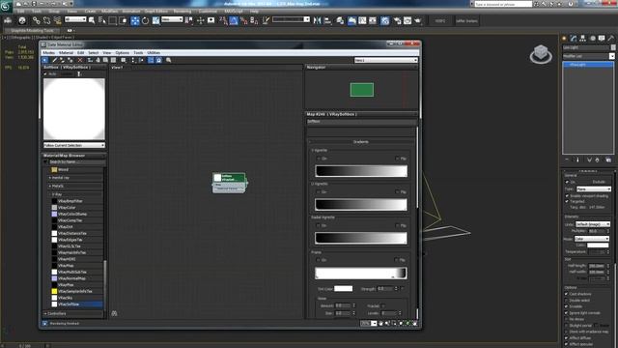Click the Material Editor icon in main toolbar
The height and width of the screenshot is (348, 618).
coord(385,20)
